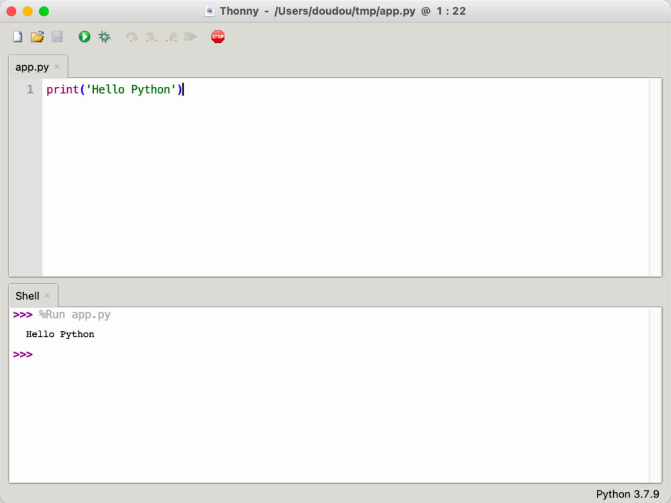Close the Shell panel tab

pyautogui.click(x=47, y=296)
